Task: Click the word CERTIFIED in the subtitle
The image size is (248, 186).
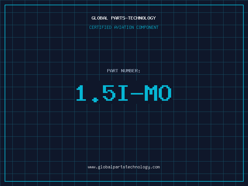Action: 100,27
